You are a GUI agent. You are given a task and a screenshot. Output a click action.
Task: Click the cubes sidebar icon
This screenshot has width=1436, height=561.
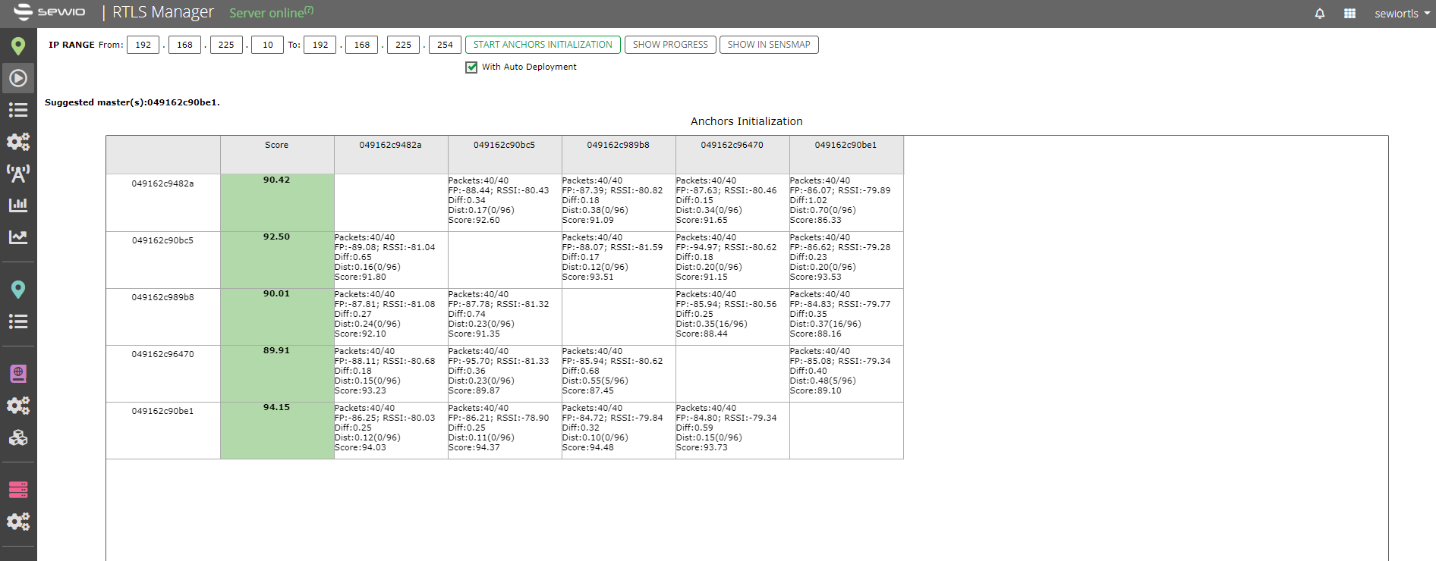click(x=18, y=437)
